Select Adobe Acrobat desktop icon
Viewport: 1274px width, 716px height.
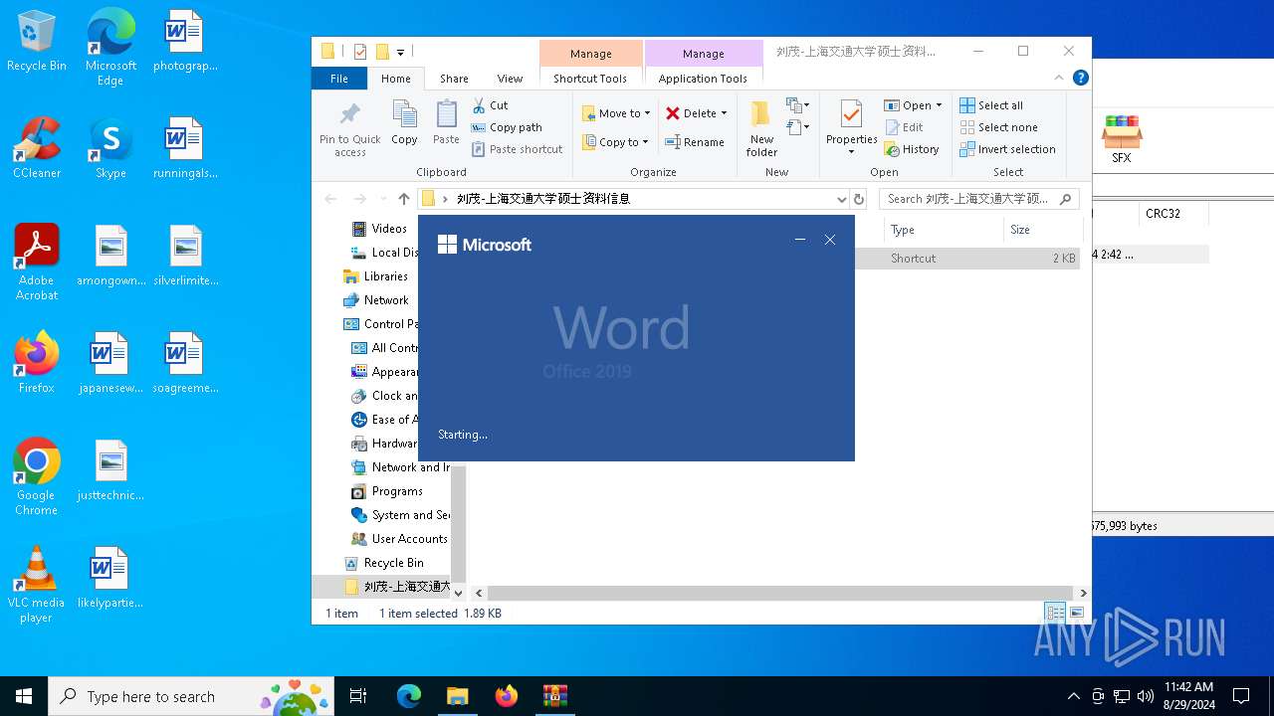point(37,263)
